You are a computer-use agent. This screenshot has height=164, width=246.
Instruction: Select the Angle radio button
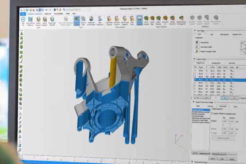(212, 132)
